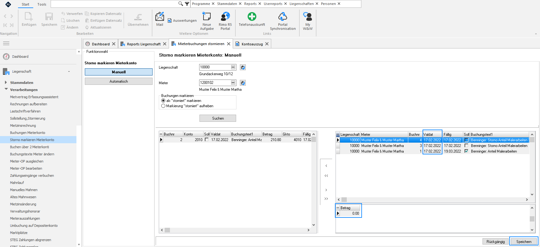Viewport: 540px width, 247px height.
Task: Expand the Stammdaten tree node
Action: (6, 82)
